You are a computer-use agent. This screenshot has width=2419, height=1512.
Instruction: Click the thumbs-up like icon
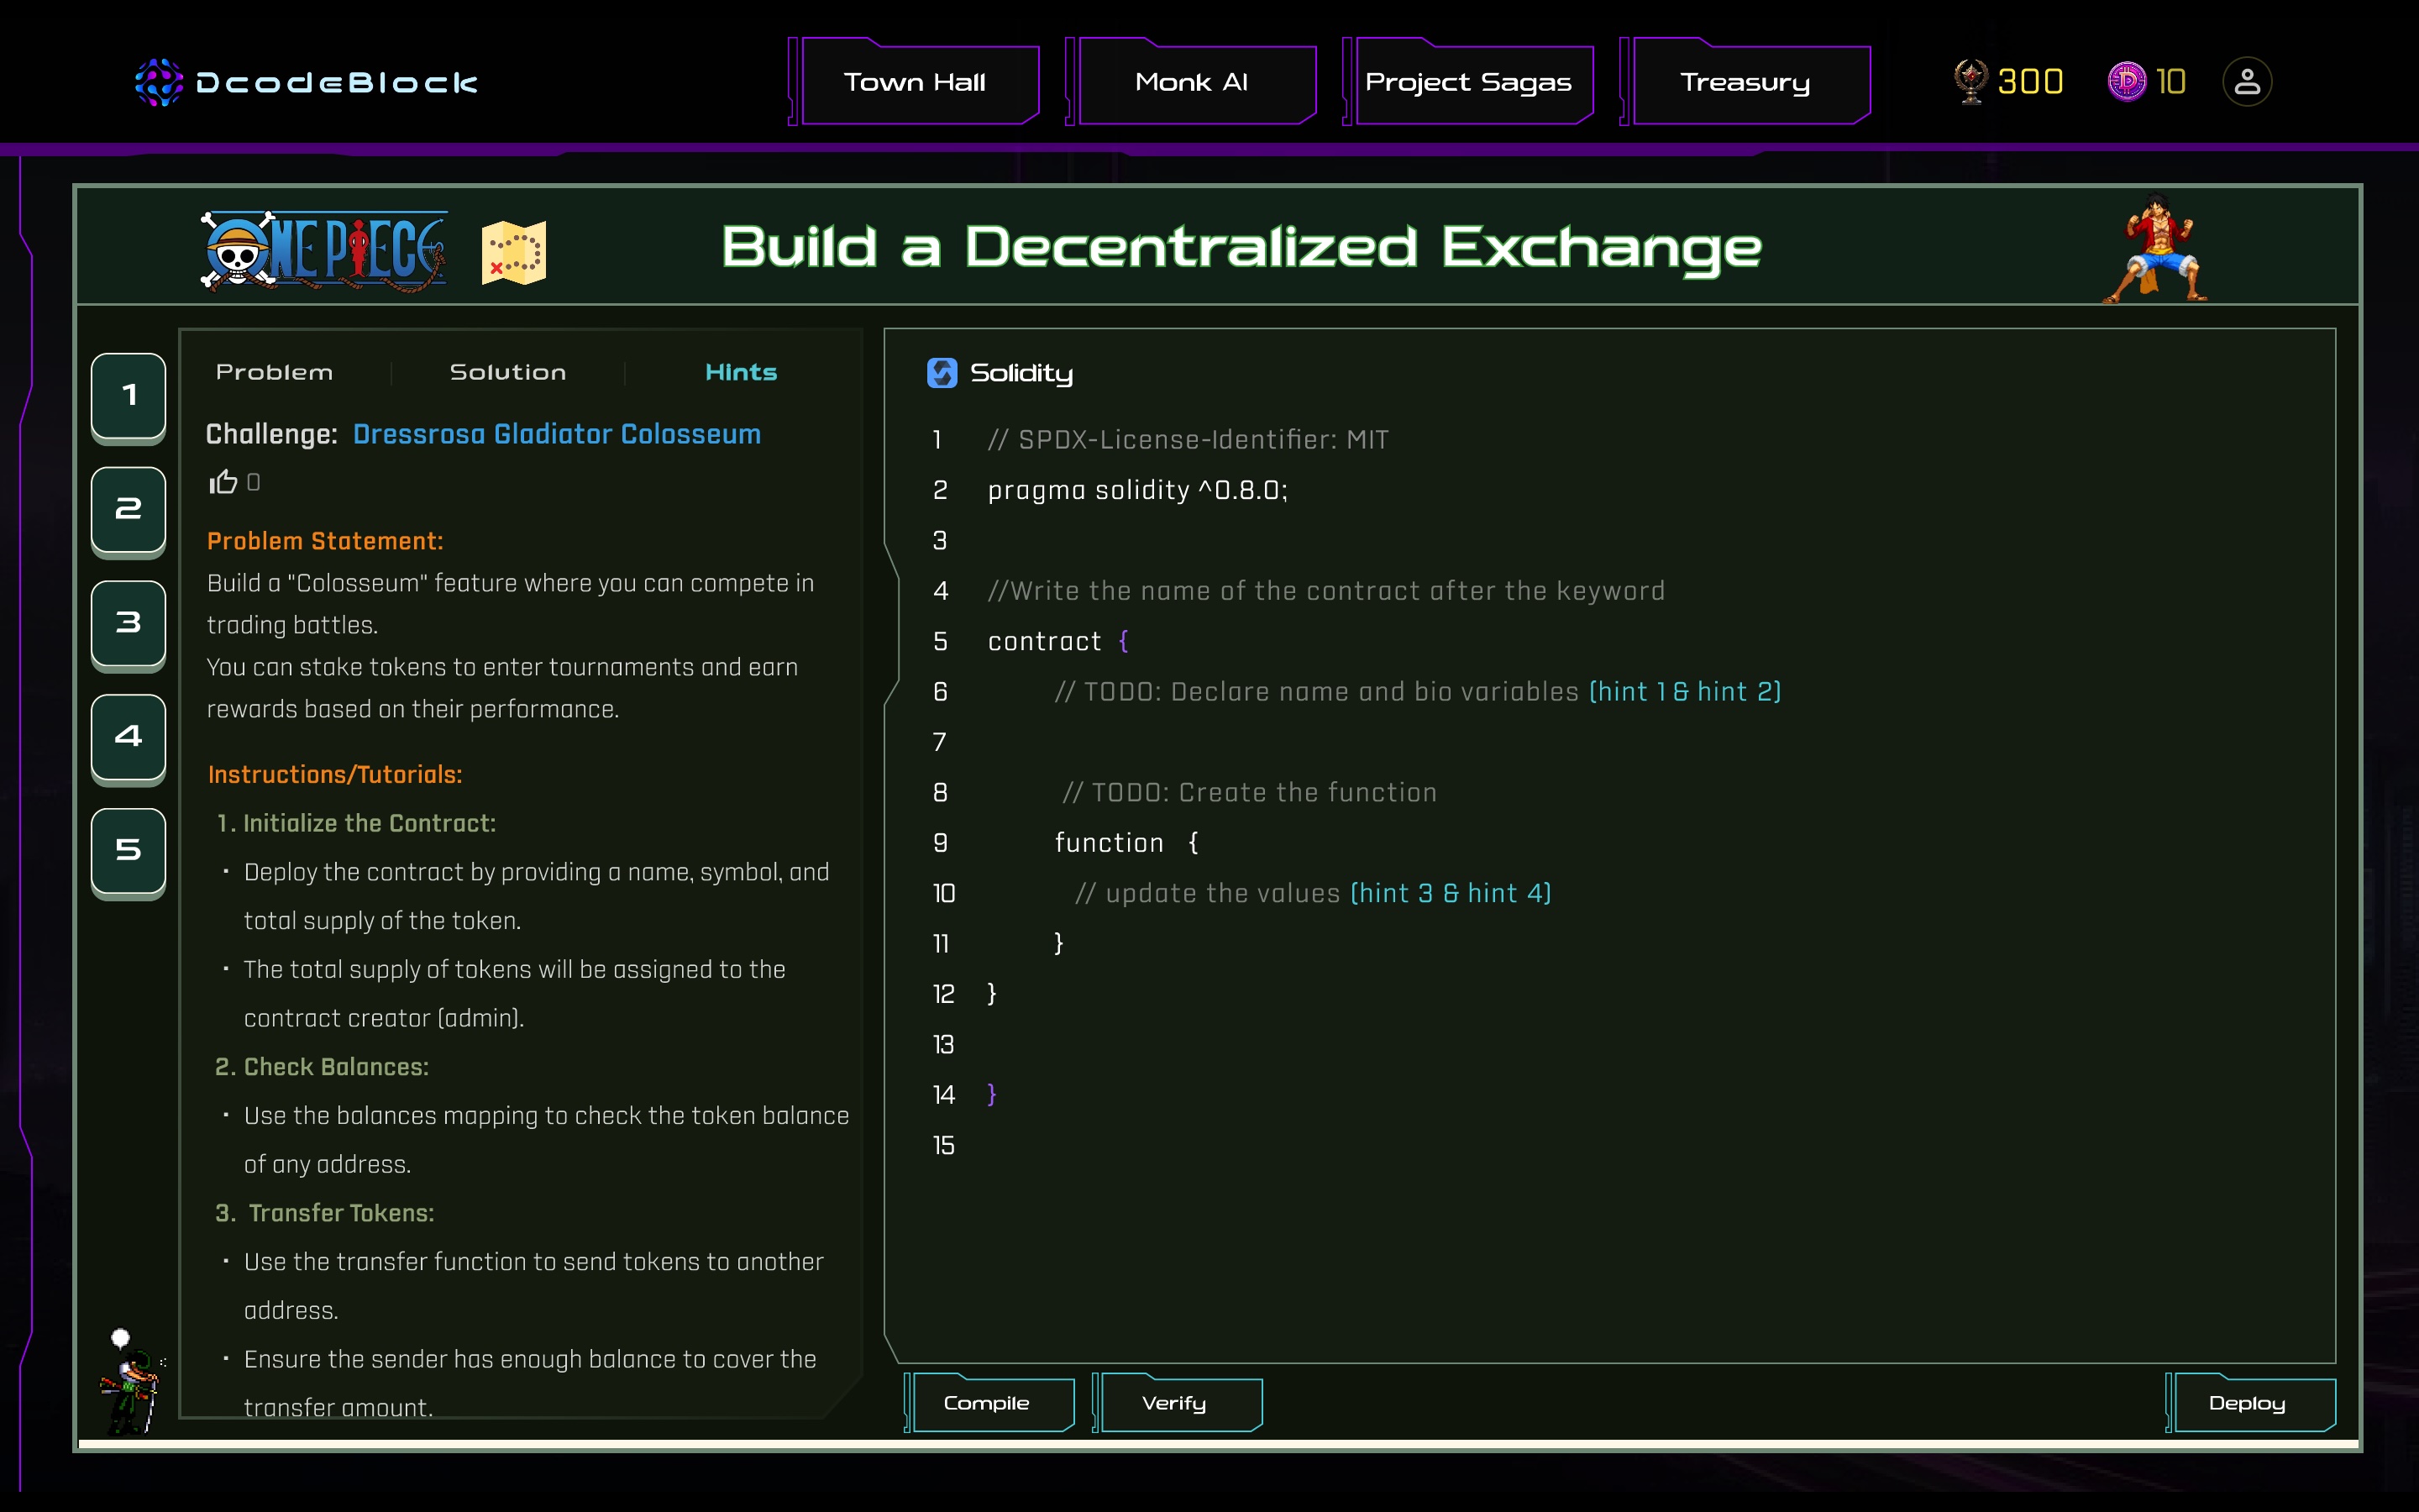[x=223, y=483]
